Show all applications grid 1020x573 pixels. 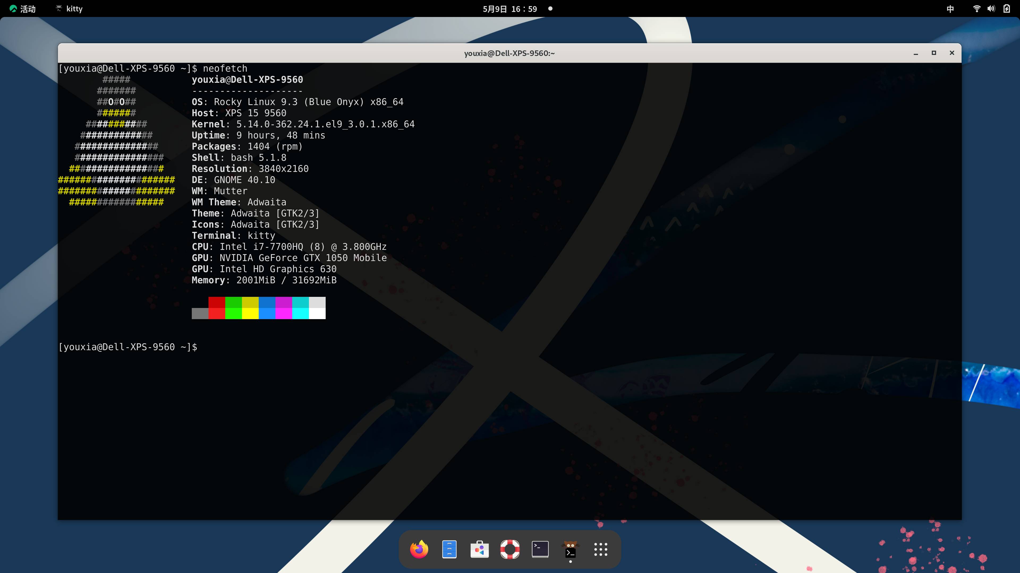601,549
